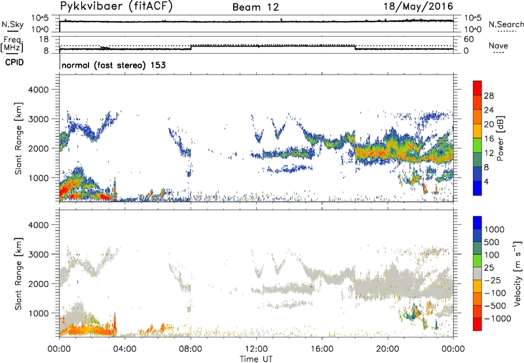Click the '-100' label on Velocity colorbar
Image resolution: width=524 pixels, height=363 pixels.
(x=495, y=293)
